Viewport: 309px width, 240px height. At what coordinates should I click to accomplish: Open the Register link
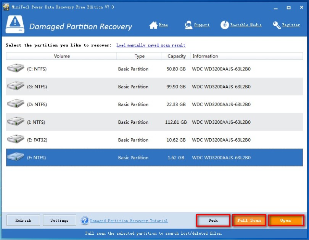click(291, 25)
